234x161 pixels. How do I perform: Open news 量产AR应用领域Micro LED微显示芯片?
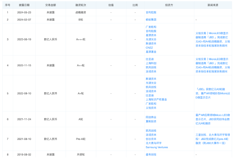coord(213,119)
